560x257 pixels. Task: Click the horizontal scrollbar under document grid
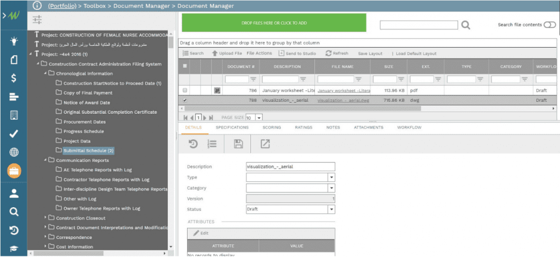pos(303,108)
